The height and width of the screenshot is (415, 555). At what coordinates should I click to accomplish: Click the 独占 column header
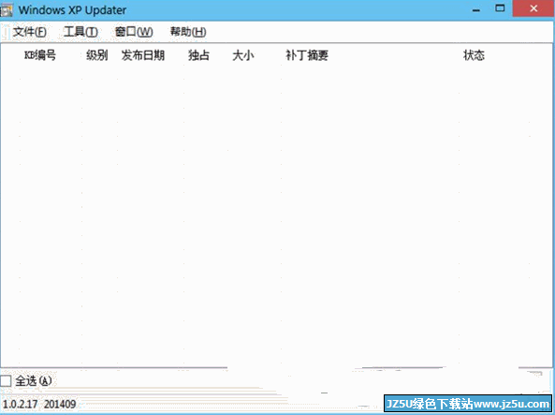click(x=198, y=55)
